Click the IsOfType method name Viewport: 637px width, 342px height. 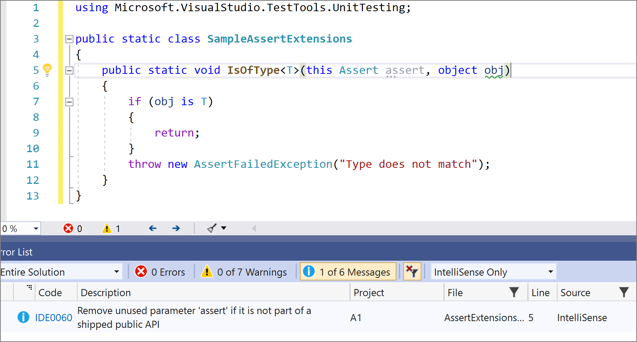coord(254,70)
